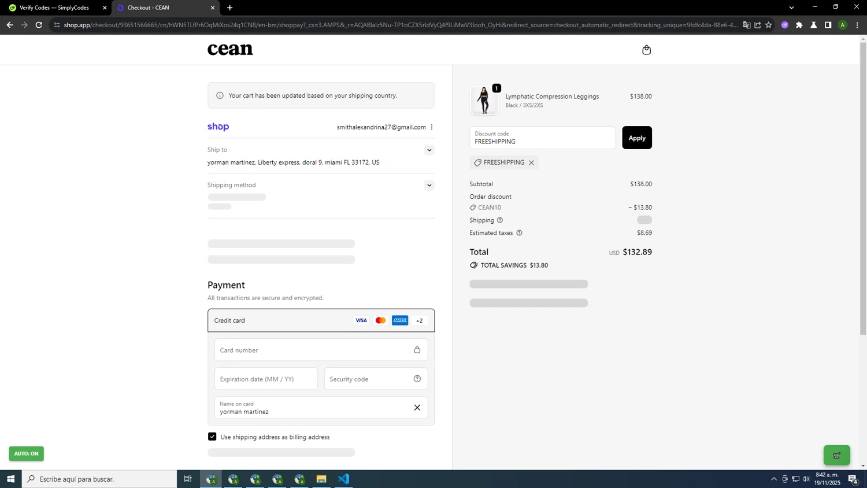This screenshot has width=867, height=488.
Task: Reload the current page
Action: (39, 25)
